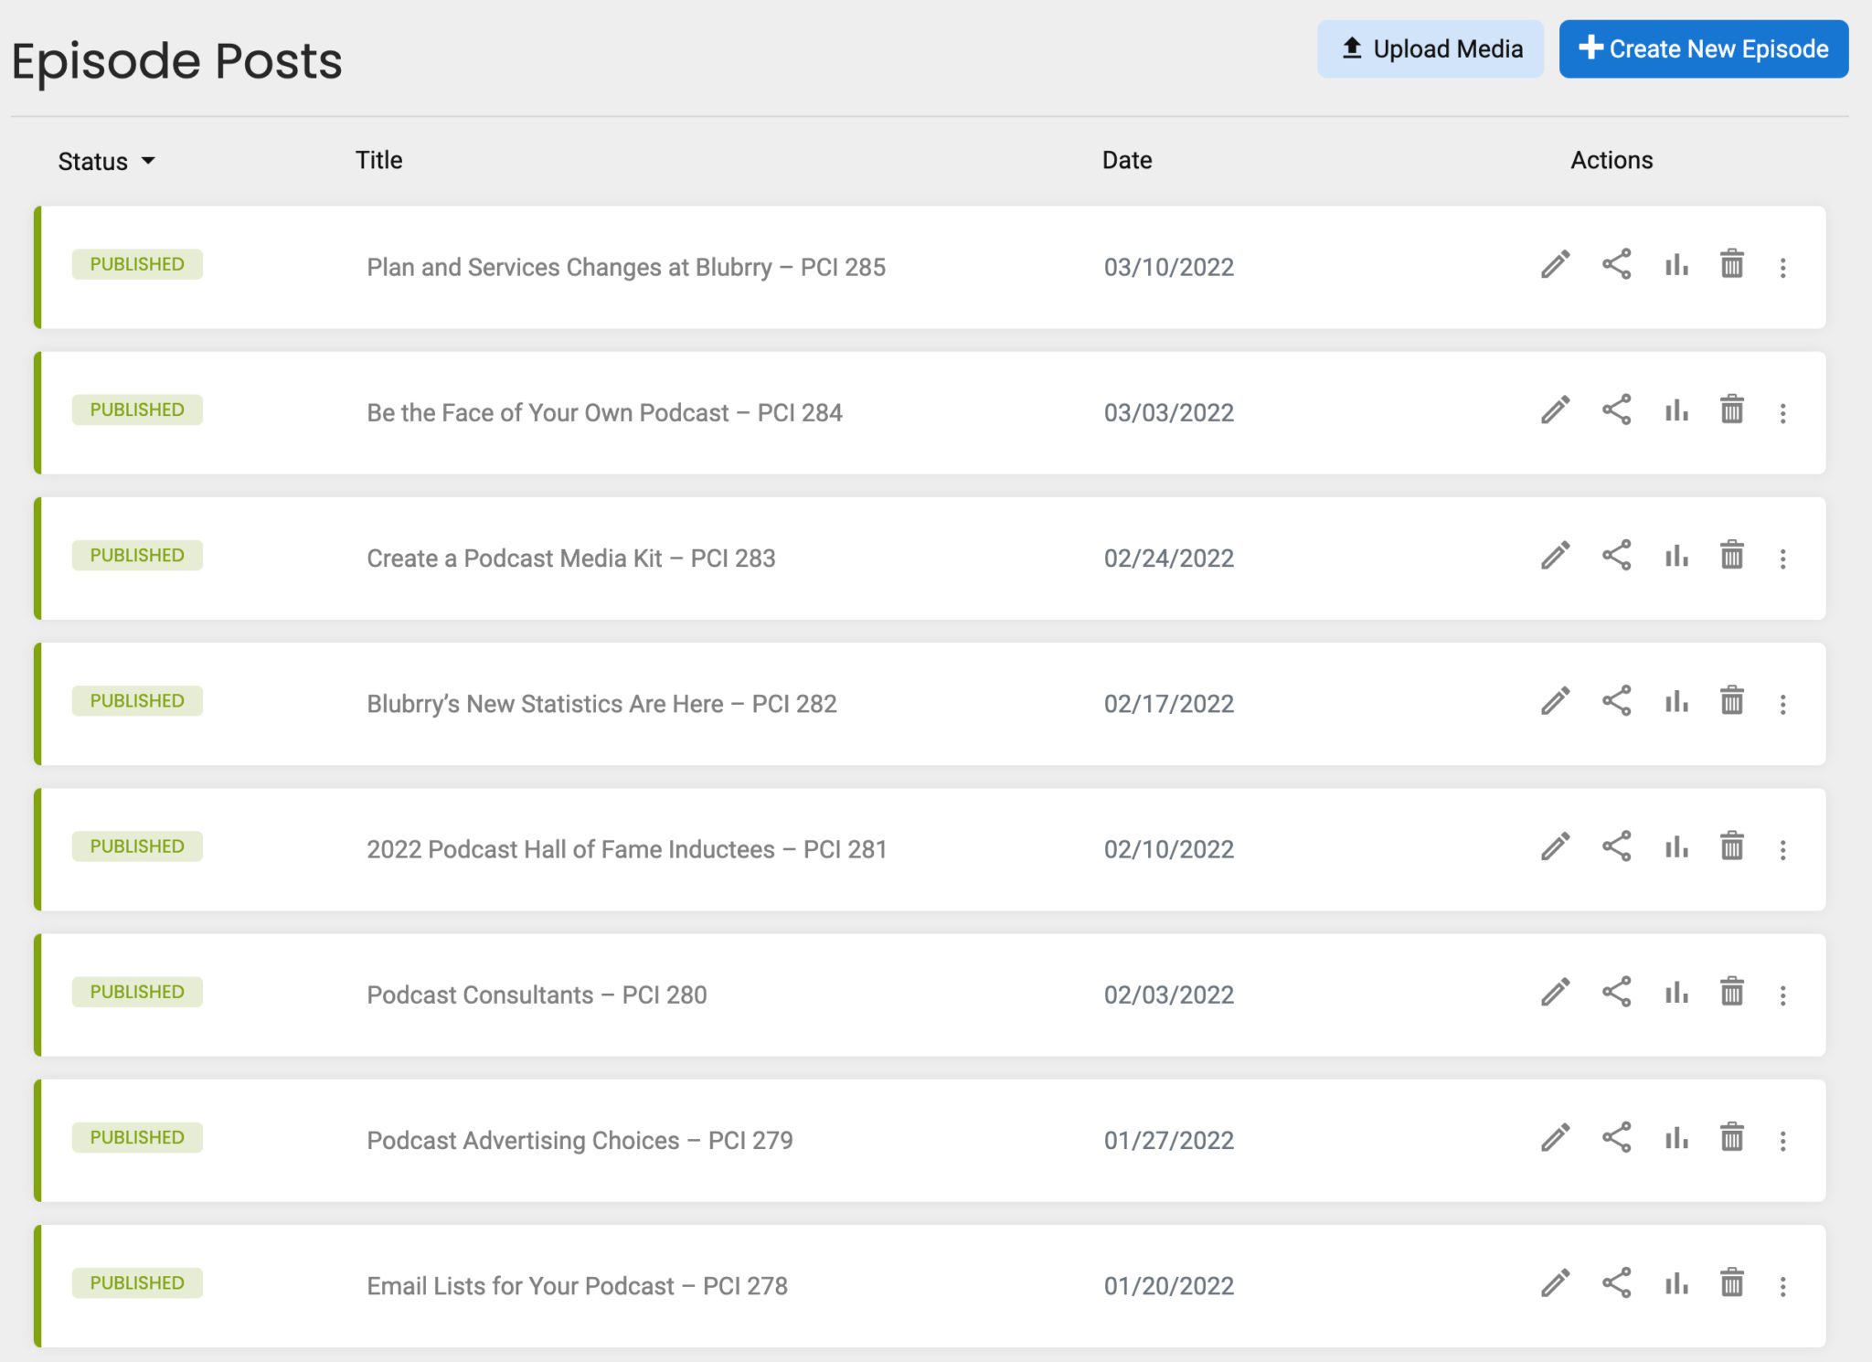Click the Upload Media button

1430,48
